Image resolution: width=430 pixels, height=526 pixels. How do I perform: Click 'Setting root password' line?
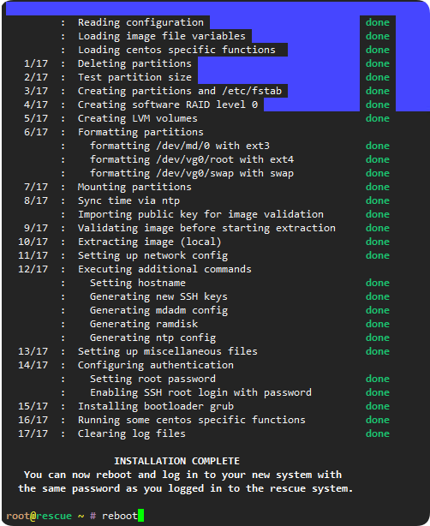click(x=152, y=379)
